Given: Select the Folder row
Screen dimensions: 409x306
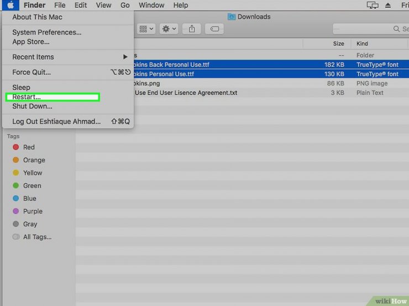Looking at the screenshot, I should pyautogui.click(x=271, y=55).
